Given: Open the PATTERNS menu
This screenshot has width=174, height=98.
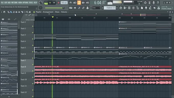Looking at the screenshot, I should coord(14,3).
